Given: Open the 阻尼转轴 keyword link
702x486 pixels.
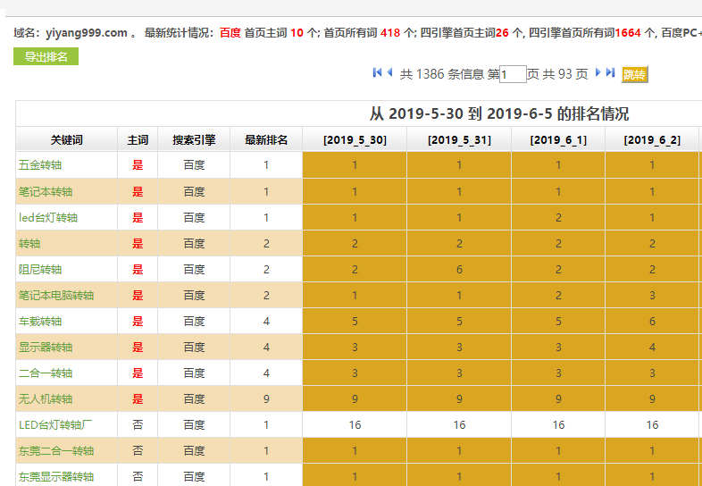Looking at the screenshot, I should [40, 269].
